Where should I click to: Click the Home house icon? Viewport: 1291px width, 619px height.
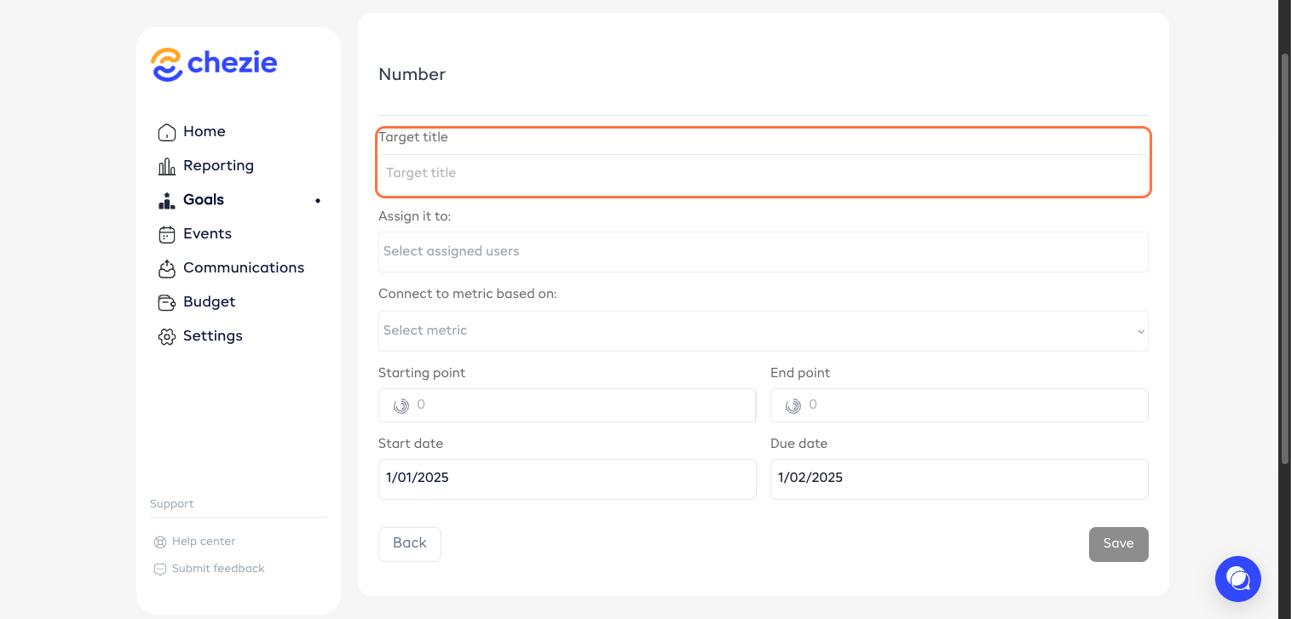[167, 132]
